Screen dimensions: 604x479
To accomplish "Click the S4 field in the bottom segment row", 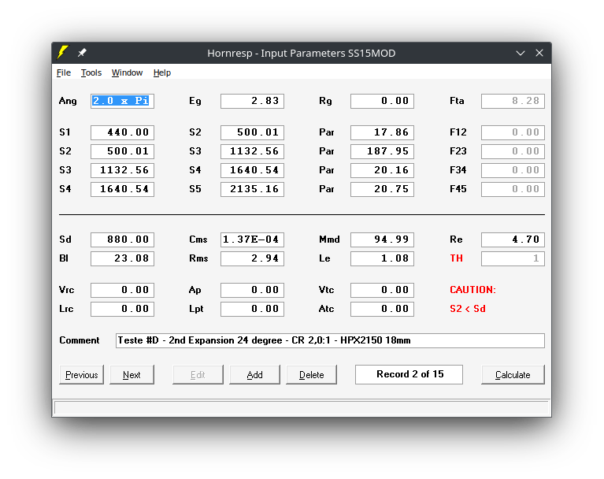I will point(123,189).
